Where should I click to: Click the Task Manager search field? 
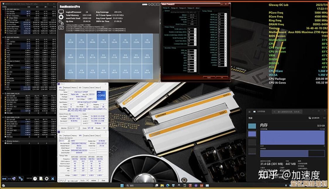coord(287,112)
